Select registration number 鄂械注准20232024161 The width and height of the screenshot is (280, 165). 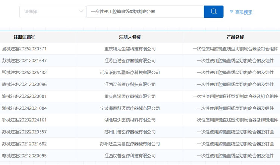pyautogui.click(x=24, y=120)
